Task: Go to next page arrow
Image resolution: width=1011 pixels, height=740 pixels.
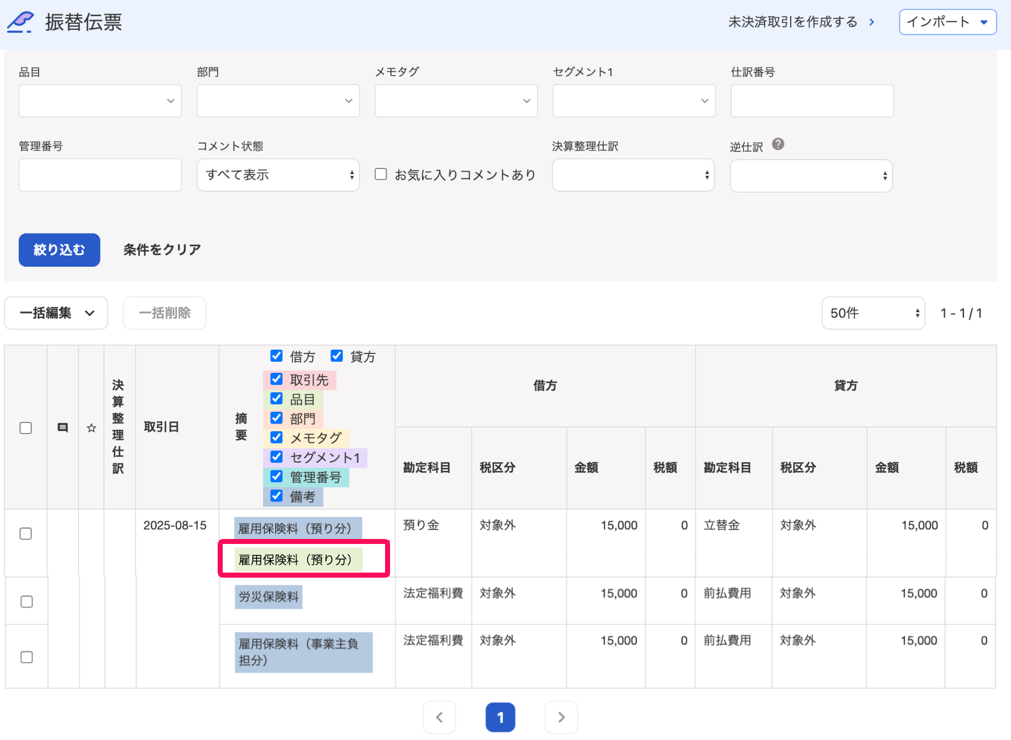Action: pyautogui.click(x=561, y=717)
